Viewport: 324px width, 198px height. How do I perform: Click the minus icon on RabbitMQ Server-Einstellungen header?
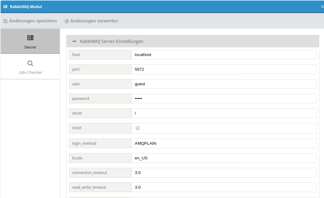(74, 41)
